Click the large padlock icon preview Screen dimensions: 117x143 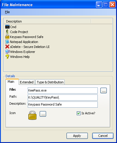tap(32, 115)
